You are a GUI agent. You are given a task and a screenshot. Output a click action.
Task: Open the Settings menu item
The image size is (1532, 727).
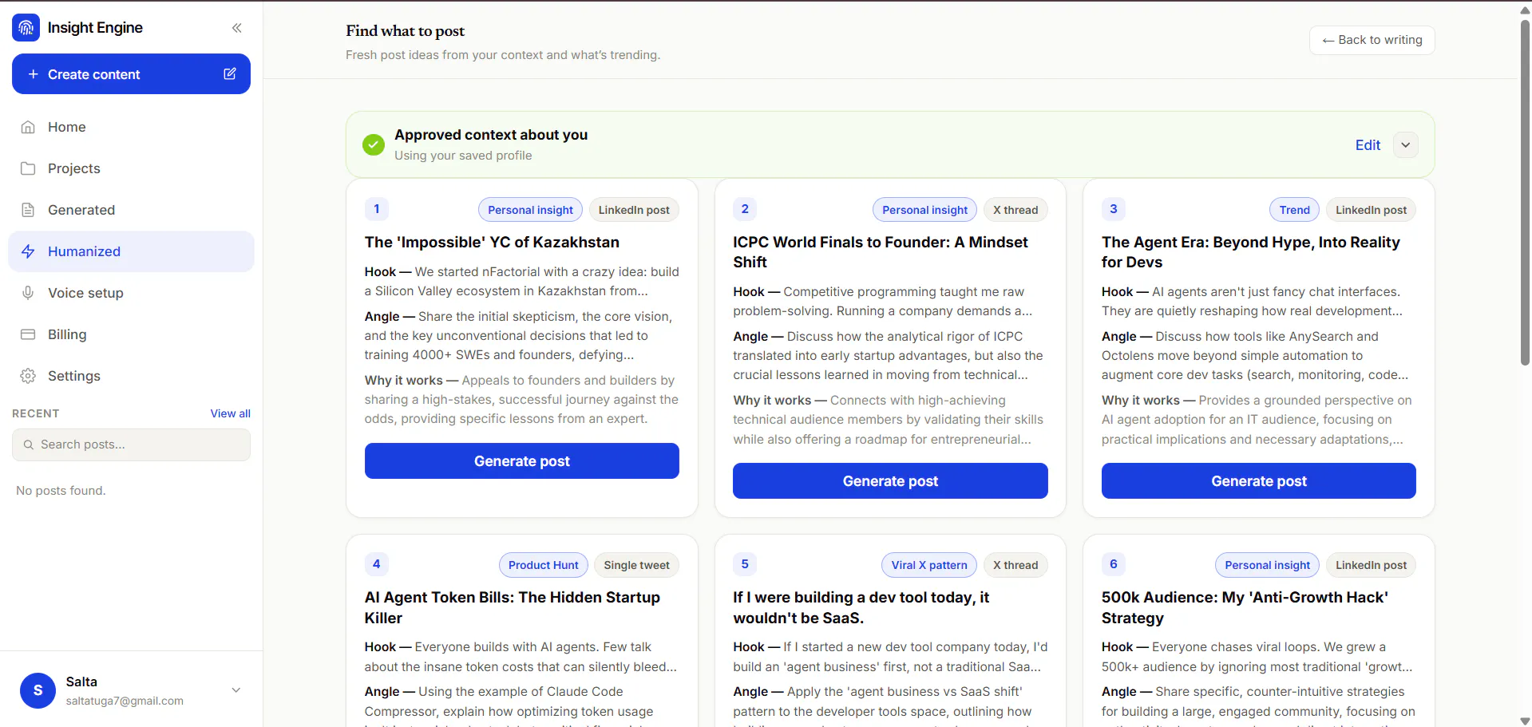[x=131, y=376]
